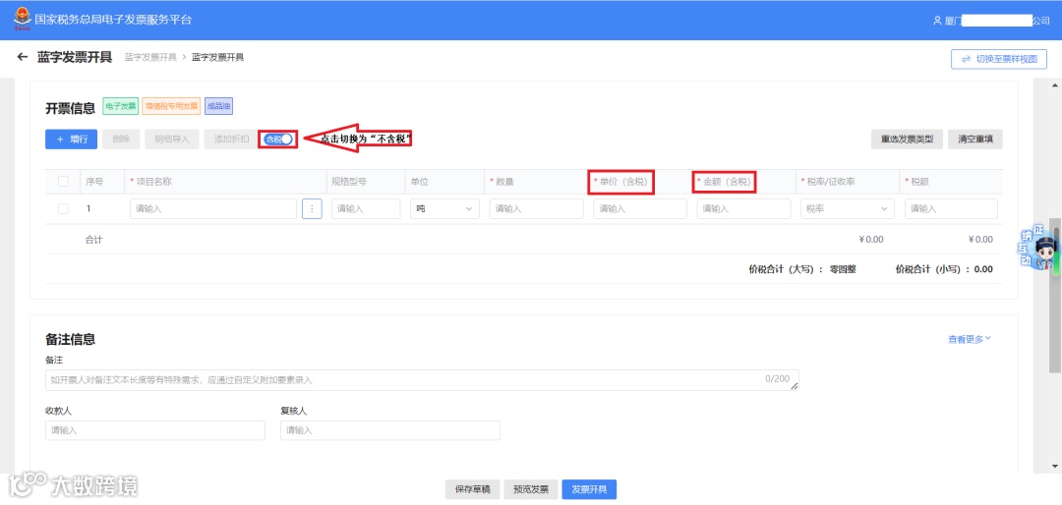Image resolution: width=1062 pixels, height=505 pixels.
Task: Click the 成品油 tag
Action: pos(218,106)
